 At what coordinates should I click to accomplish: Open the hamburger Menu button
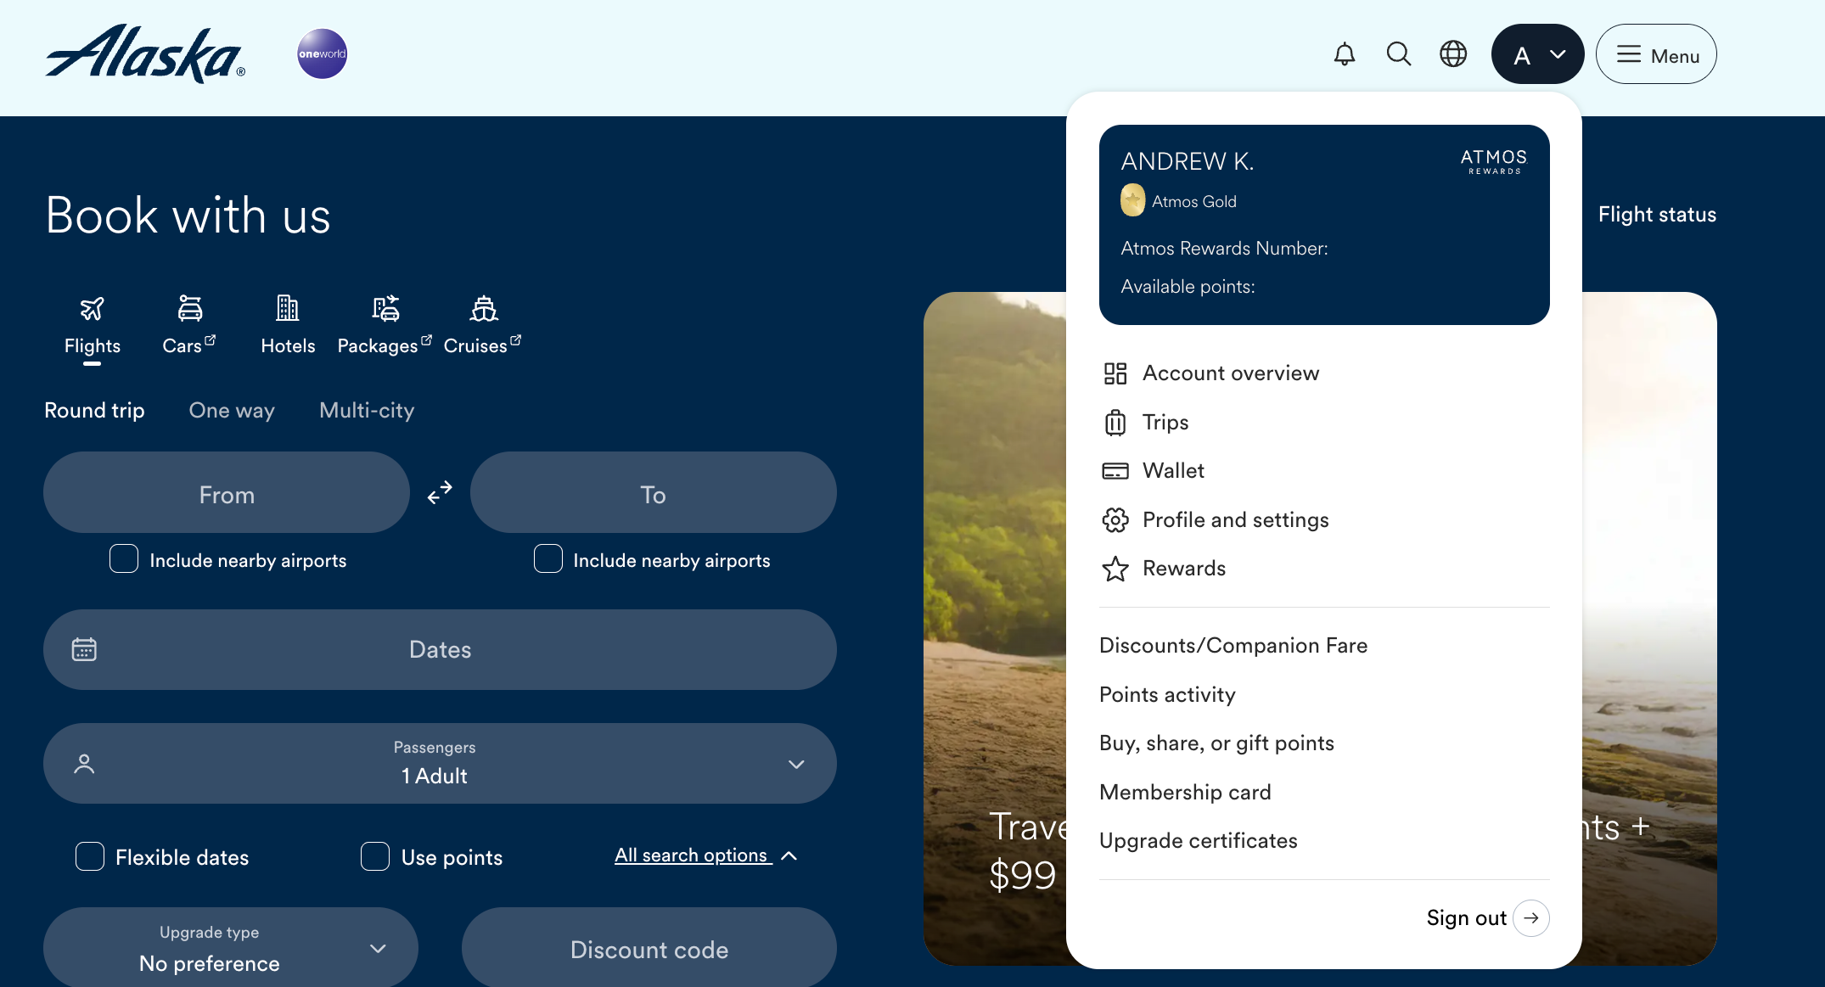coord(1656,54)
